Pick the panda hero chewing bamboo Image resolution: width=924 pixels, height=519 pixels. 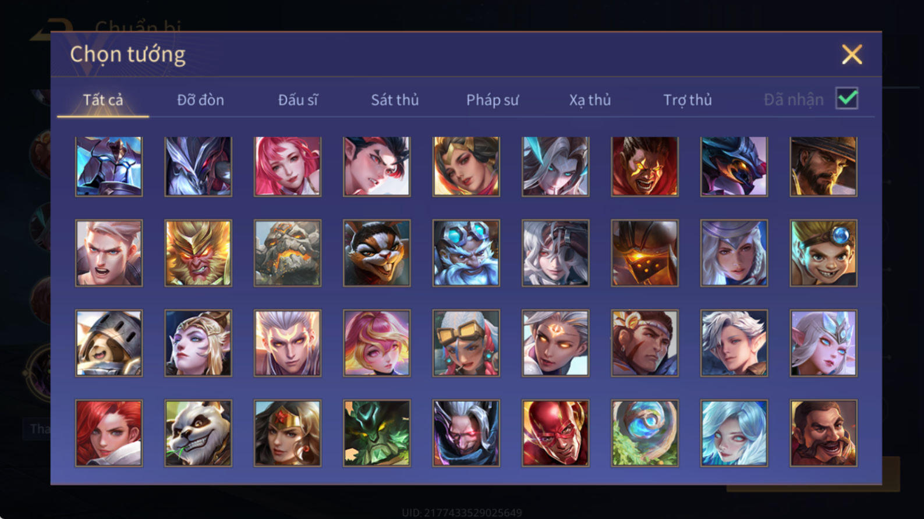pyautogui.click(x=198, y=433)
